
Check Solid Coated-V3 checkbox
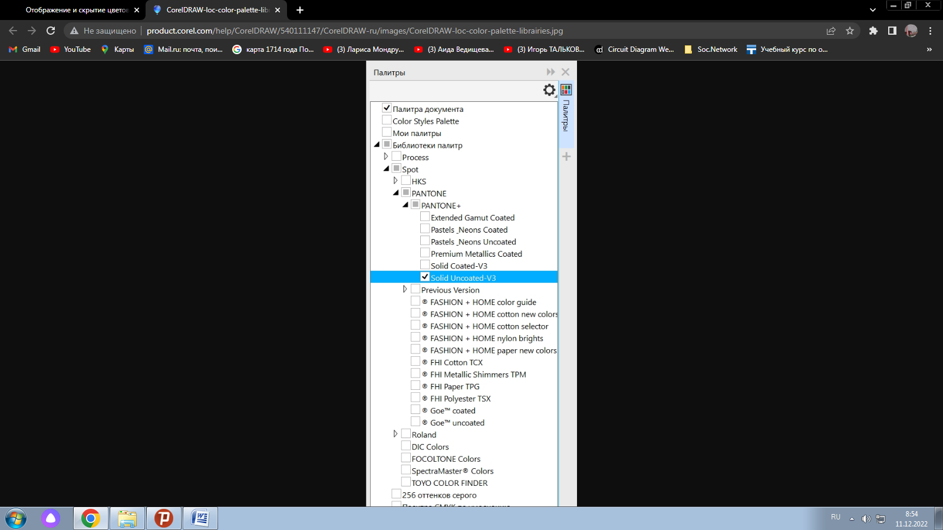425,265
